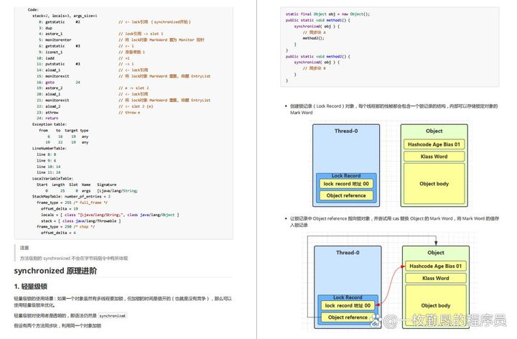Viewport: 517px width, 339px height.
Task: Click the "1. 轻量级锁" subheading
Action: 31,287
